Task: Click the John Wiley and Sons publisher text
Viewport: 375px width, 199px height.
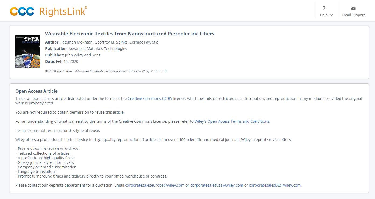Action: click(x=83, y=55)
